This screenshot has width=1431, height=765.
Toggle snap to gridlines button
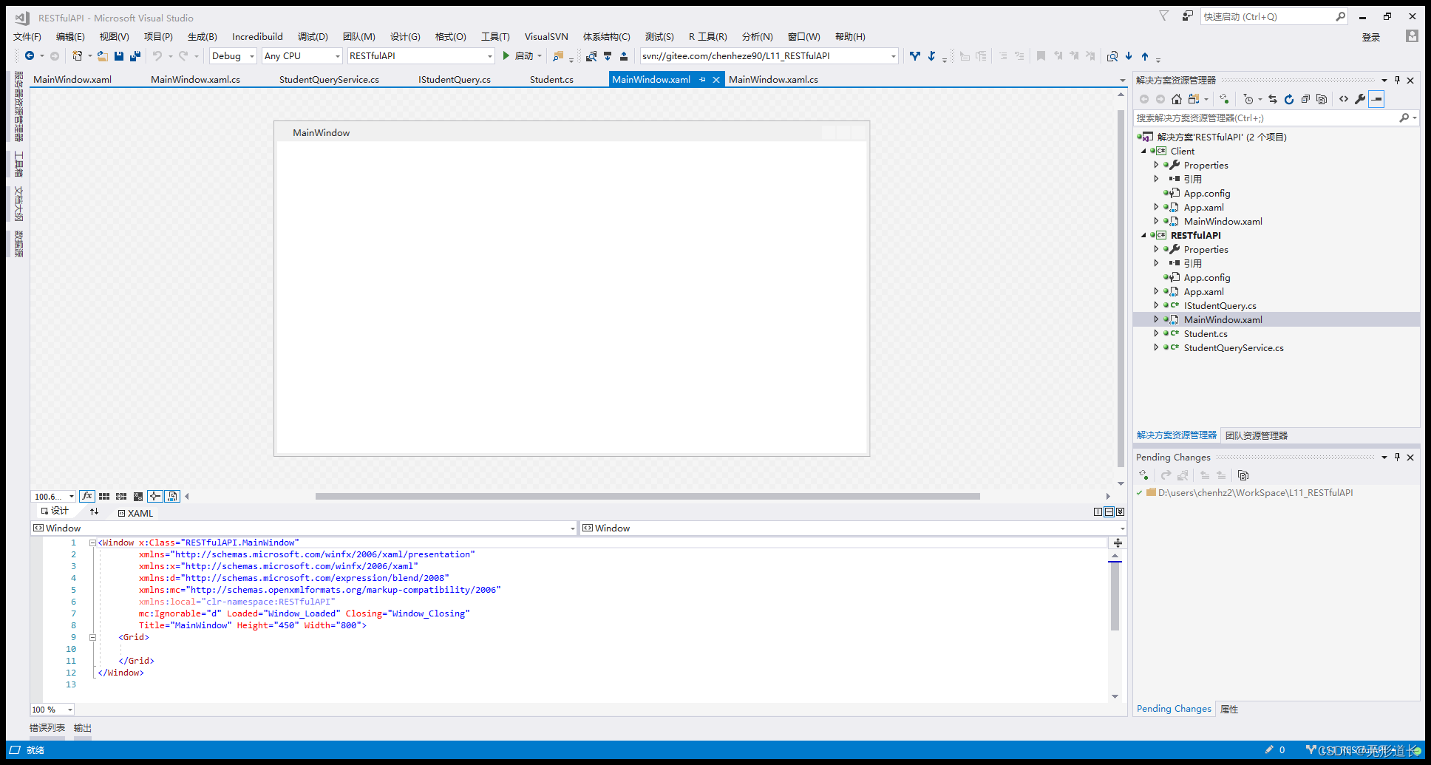coord(121,497)
